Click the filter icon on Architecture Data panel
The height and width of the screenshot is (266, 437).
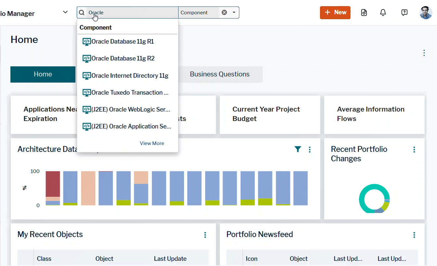click(x=298, y=149)
